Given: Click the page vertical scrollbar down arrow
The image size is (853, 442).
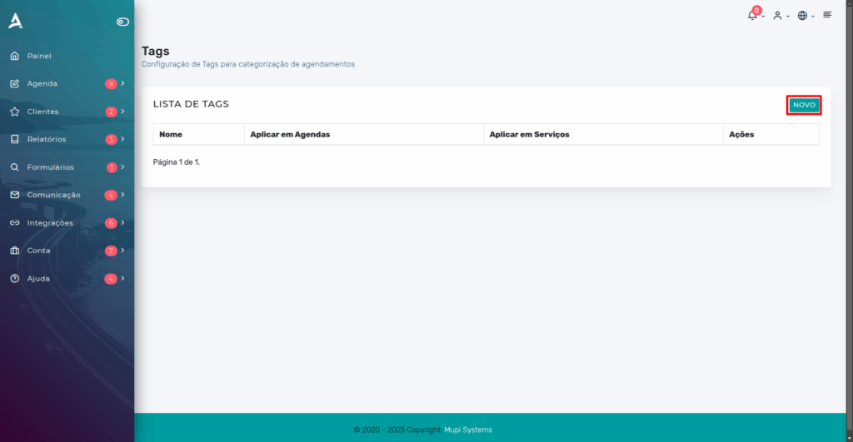Looking at the screenshot, I should click(x=849, y=438).
